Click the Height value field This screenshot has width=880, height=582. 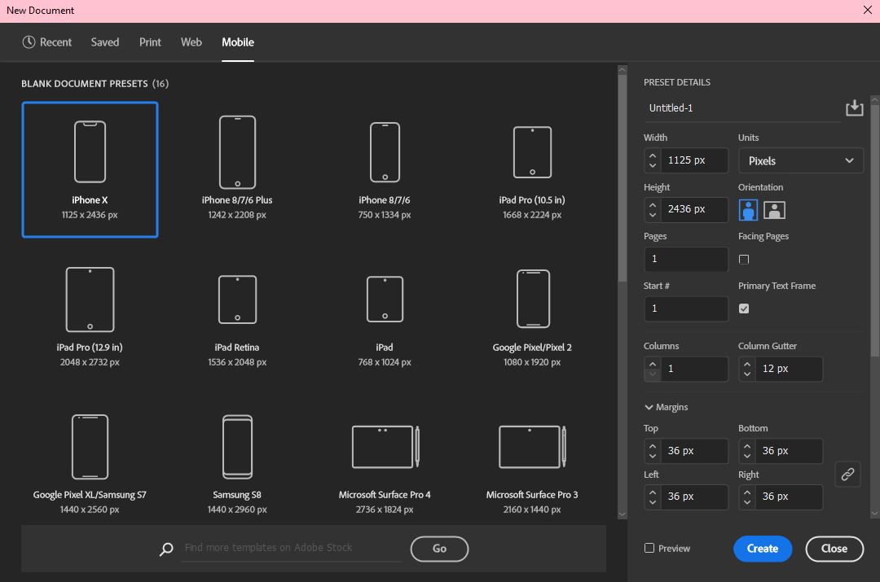click(x=694, y=210)
